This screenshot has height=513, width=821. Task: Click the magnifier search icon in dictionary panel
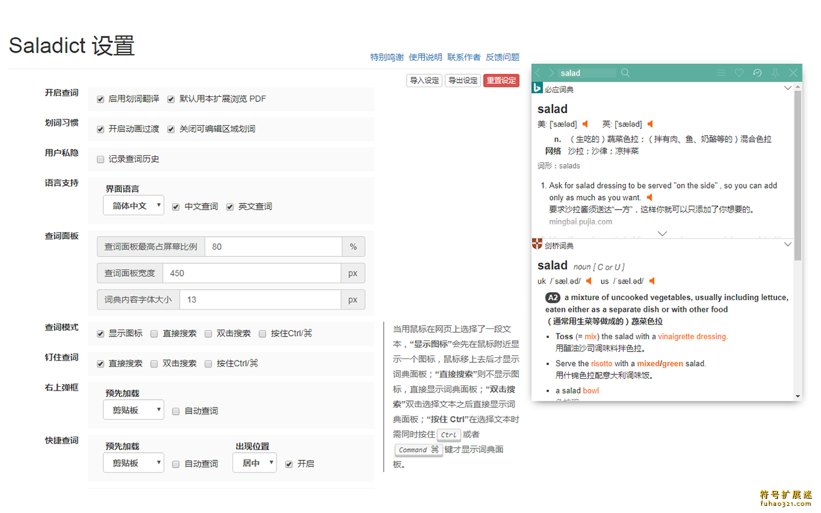[x=625, y=73]
